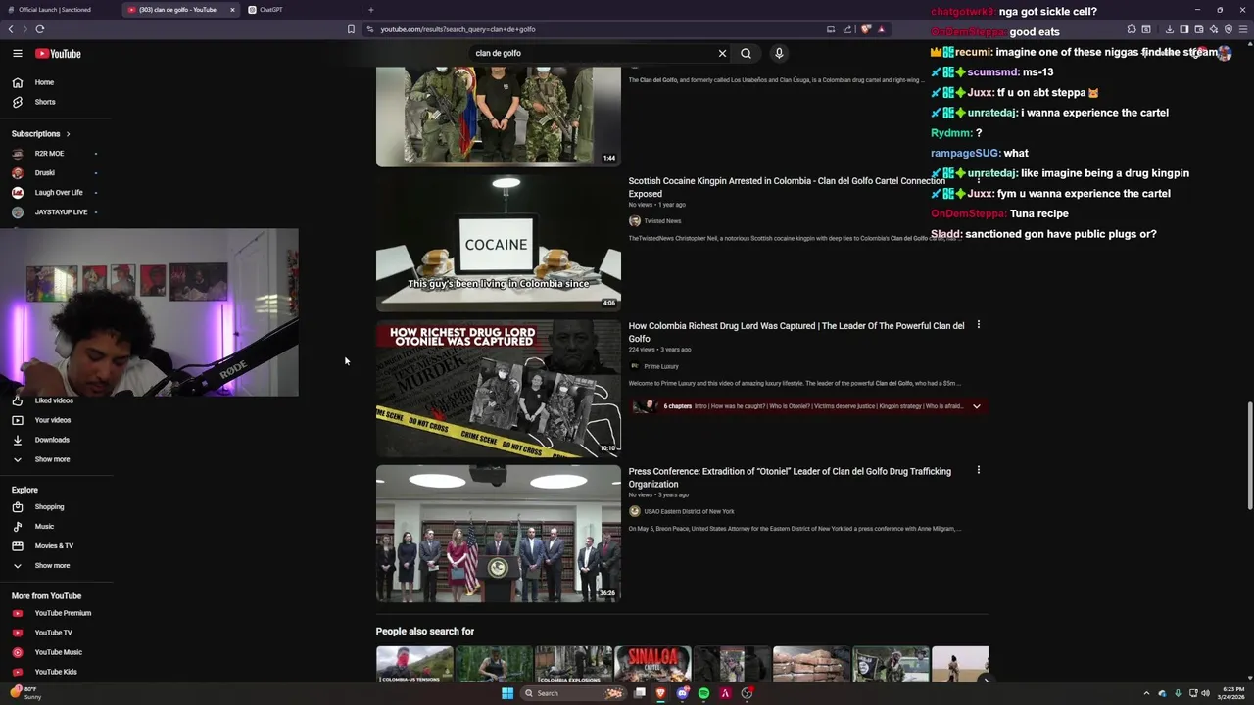The width and height of the screenshot is (1254, 705).
Task: Open Prime Luxury channel name
Action: [x=661, y=366]
